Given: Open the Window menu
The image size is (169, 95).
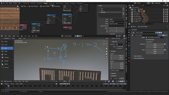Looking at the screenshot, I should click(15, 3).
